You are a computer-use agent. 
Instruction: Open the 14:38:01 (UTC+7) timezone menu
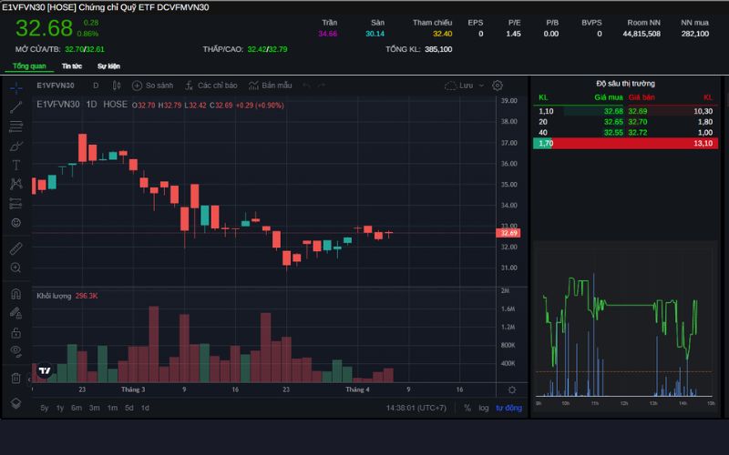[416, 408]
